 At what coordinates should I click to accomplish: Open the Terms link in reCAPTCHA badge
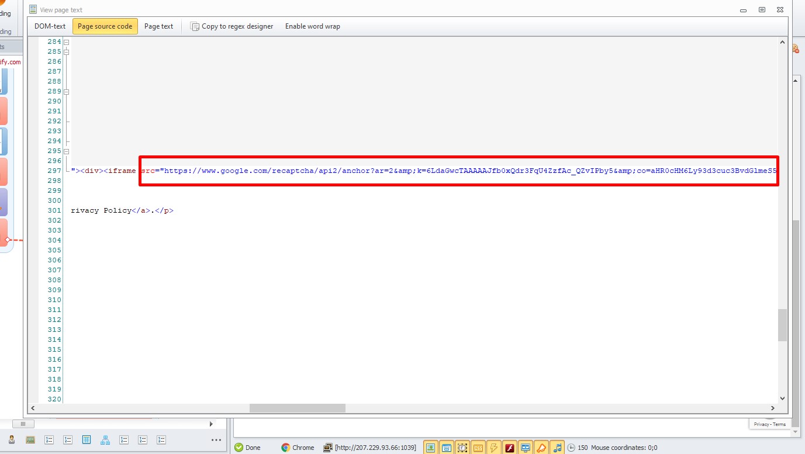(x=779, y=424)
